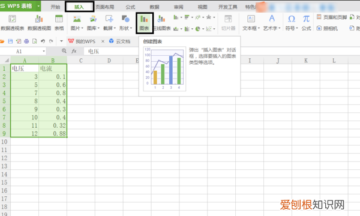Switch to the 开始 tab
Viewport: 360px width, 216px height.
55,7
